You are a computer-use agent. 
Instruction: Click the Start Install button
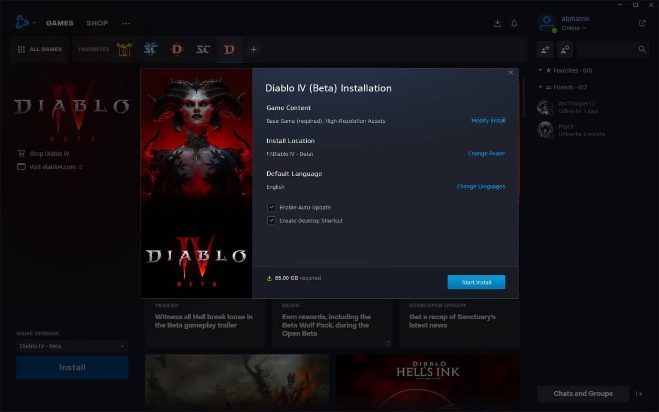476,282
